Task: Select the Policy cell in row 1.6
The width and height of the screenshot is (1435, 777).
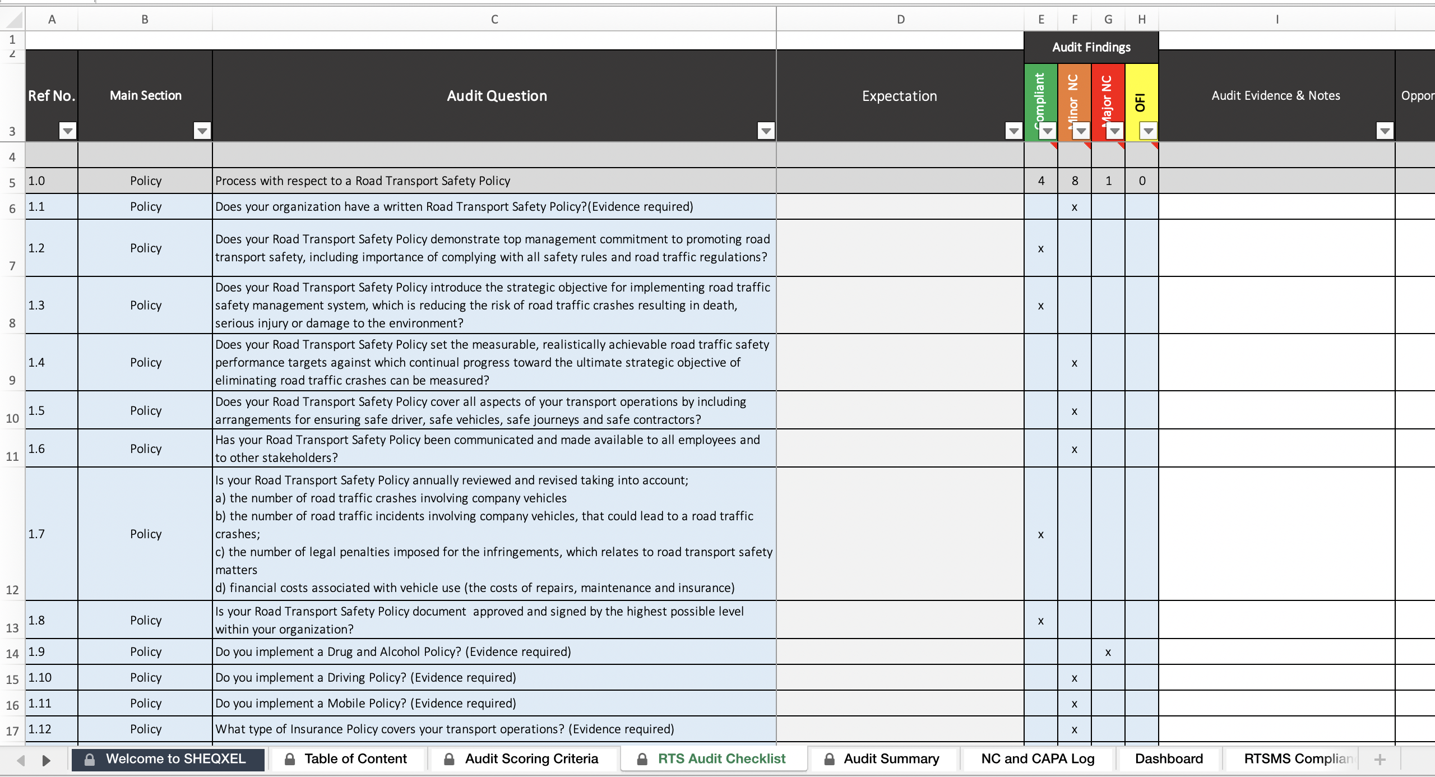Action: pos(145,448)
